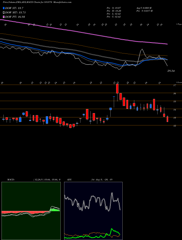The image size is (182, 240).
Task: Click the 28.54 value label on EMA chart
Action: tap(171, 71)
